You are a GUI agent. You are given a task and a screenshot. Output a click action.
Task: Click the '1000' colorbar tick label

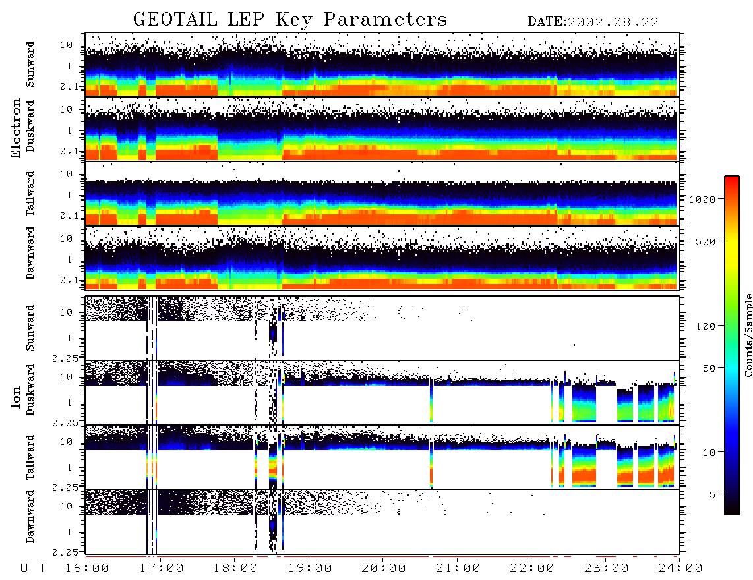pos(702,199)
